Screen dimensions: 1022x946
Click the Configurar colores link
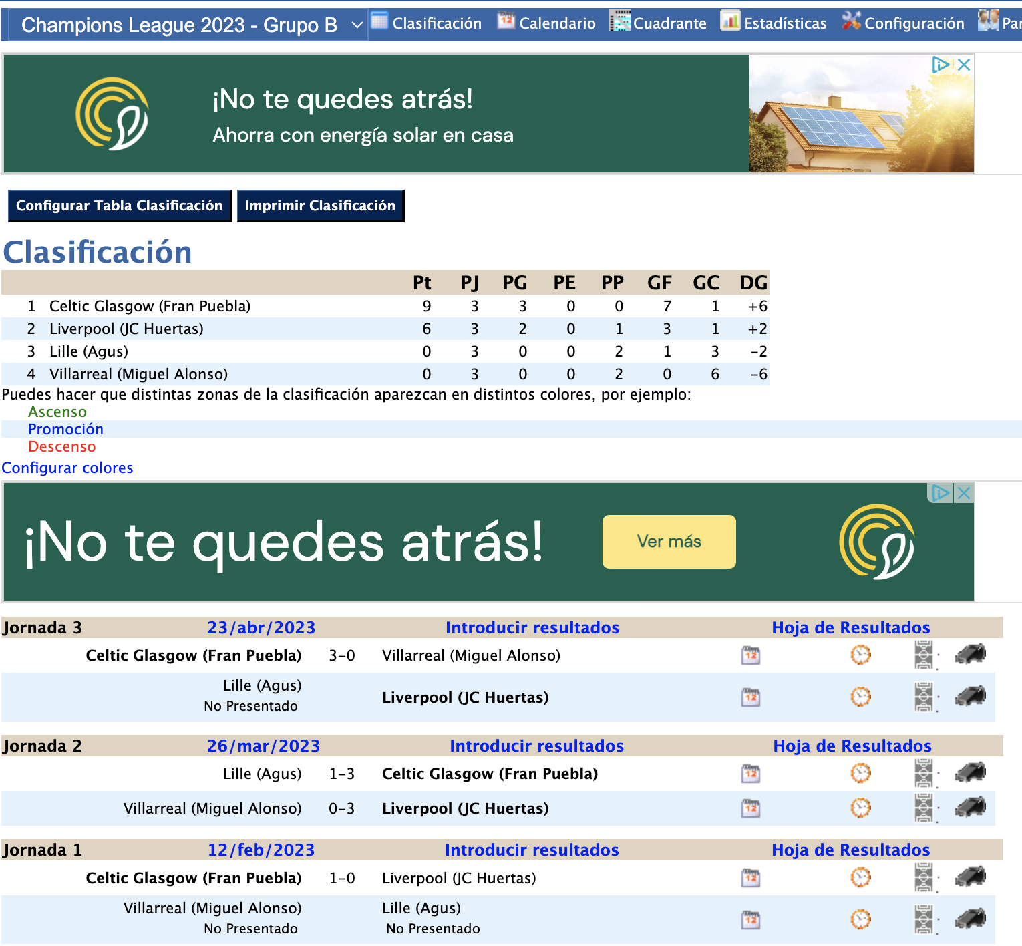pos(67,468)
